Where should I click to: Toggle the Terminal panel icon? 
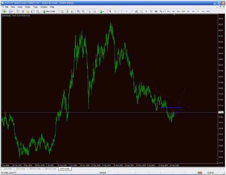click(x=33, y=11)
